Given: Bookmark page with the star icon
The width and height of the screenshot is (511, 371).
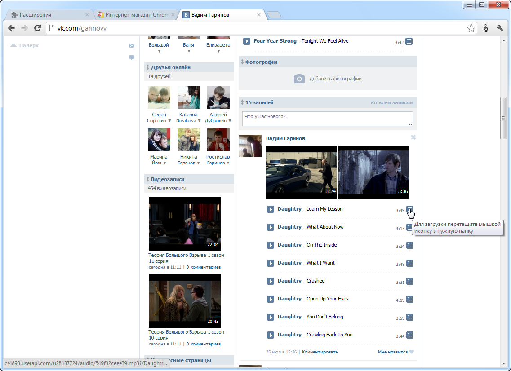Looking at the screenshot, I should [x=471, y=28].
